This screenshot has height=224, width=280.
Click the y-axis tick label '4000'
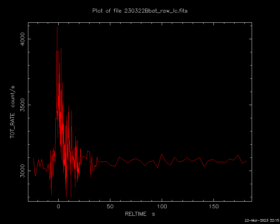[22, 39]
